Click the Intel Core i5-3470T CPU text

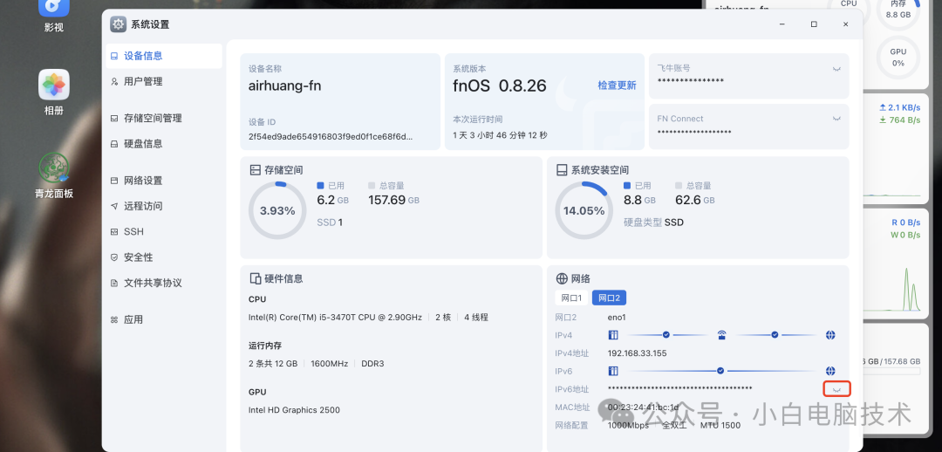335,318
